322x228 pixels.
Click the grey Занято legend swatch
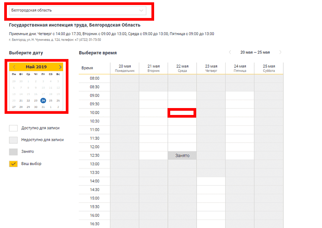(13, 152)
